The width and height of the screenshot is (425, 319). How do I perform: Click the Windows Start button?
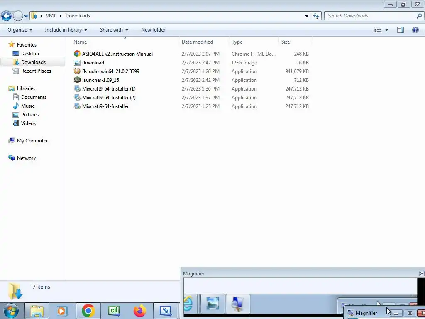click(11, 311)
